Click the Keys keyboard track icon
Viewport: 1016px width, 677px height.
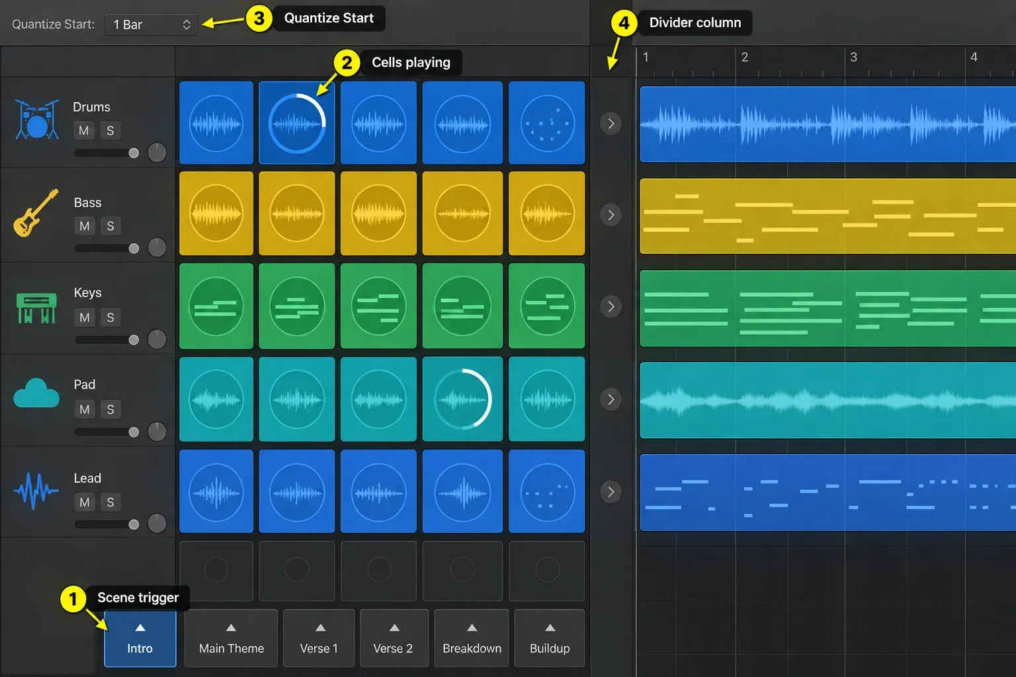pos(36,308)
